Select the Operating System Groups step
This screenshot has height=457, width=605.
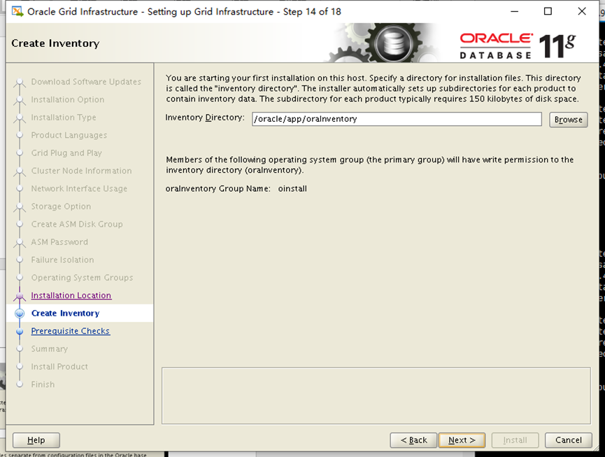83,278
